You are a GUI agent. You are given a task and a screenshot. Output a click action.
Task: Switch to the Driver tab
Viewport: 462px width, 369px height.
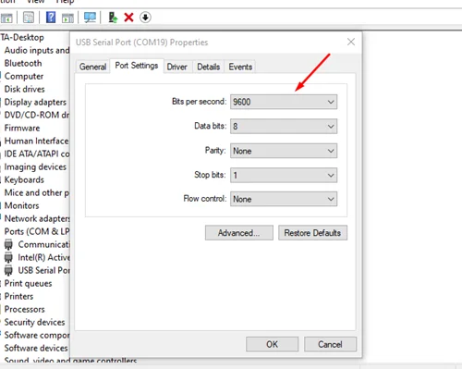click(x=177, y=67)
